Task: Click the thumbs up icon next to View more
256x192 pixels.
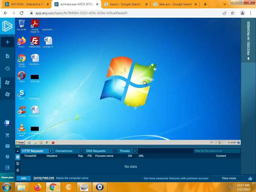Action: pyautogui.click(x=250, y=178)
